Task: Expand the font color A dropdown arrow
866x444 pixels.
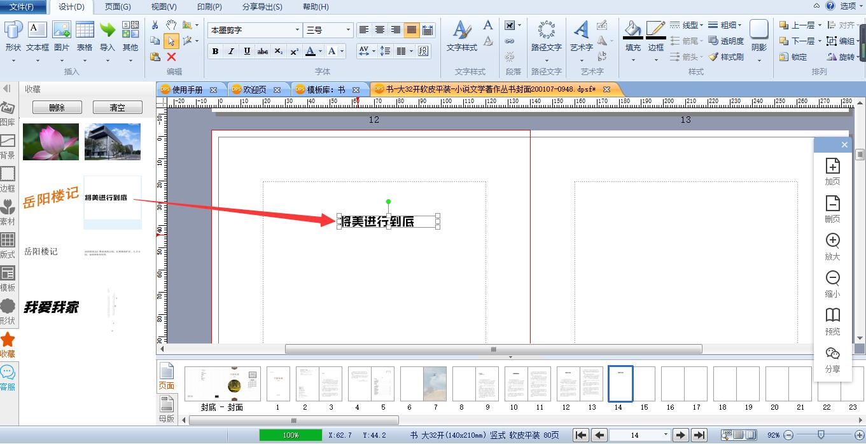Action: (320, 51)
